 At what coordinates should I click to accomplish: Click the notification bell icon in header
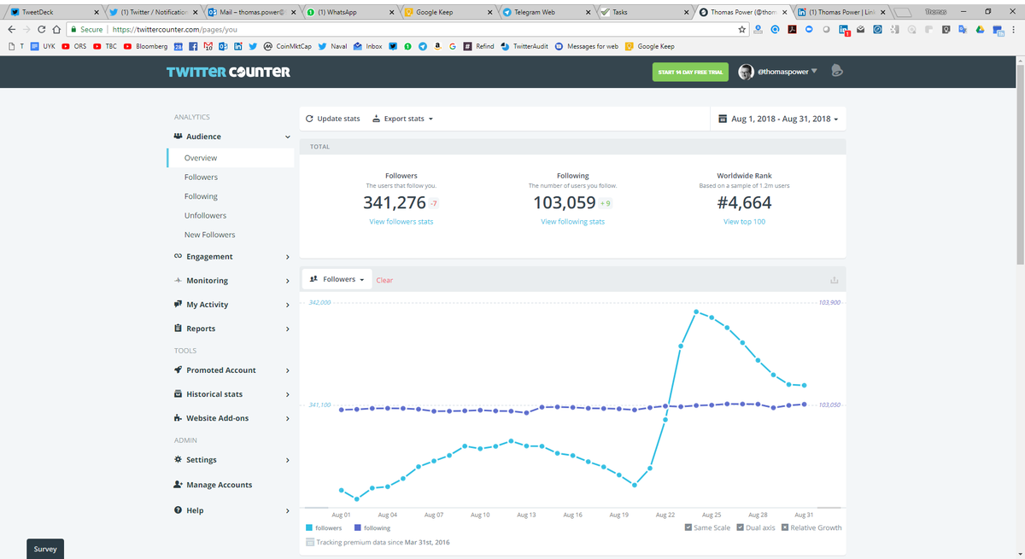click(837, 71)
